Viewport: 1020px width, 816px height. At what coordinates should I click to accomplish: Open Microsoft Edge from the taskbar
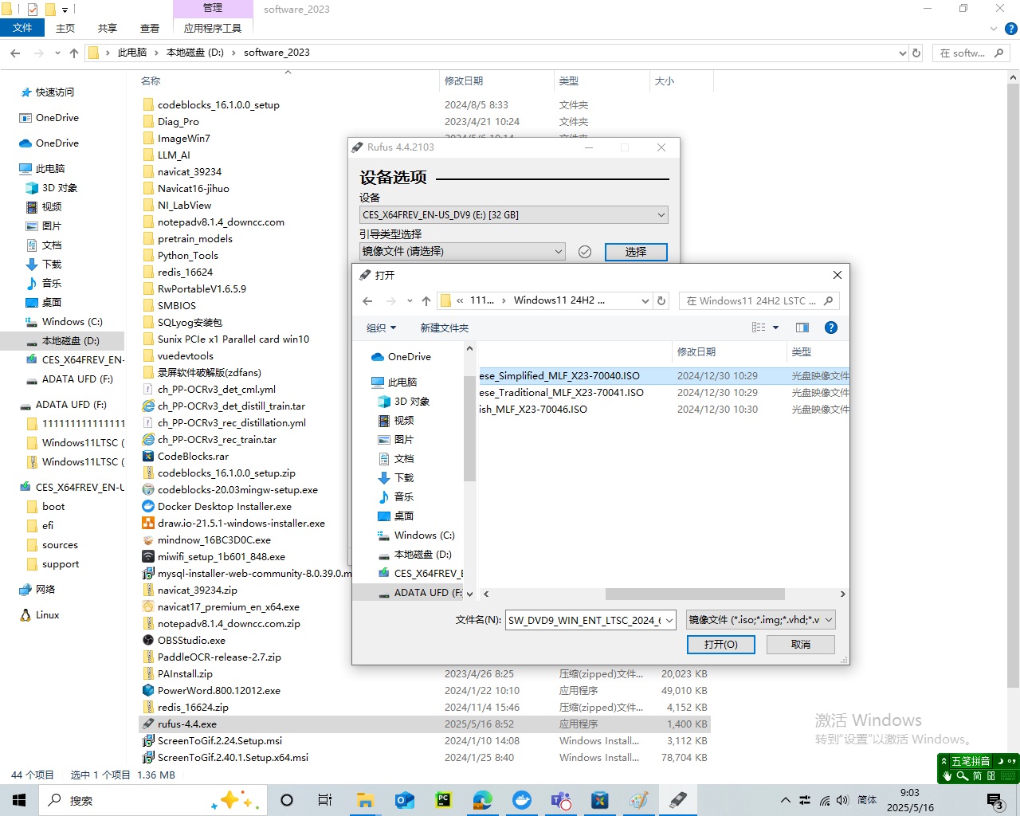point(483,800)
